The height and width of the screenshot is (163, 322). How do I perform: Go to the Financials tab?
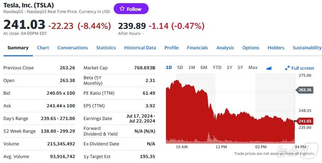197,48
